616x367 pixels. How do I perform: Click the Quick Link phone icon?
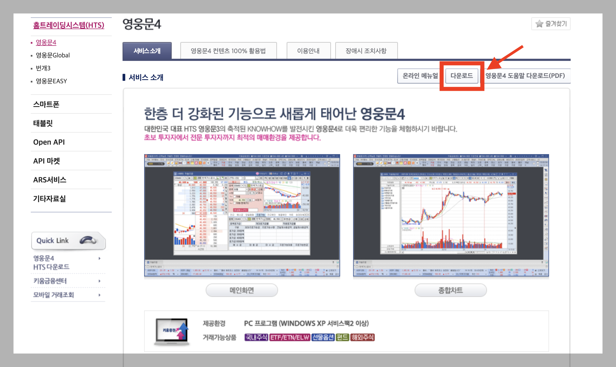(88, 240)
